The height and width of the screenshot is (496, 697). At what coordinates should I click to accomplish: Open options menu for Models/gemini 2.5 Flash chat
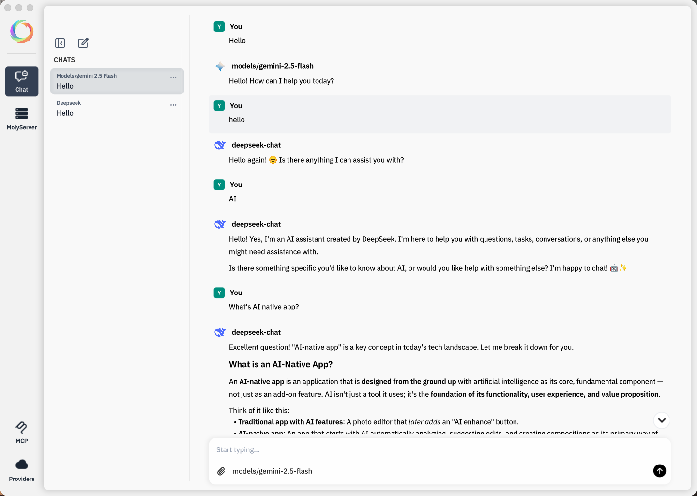click(x=173, y=77)
